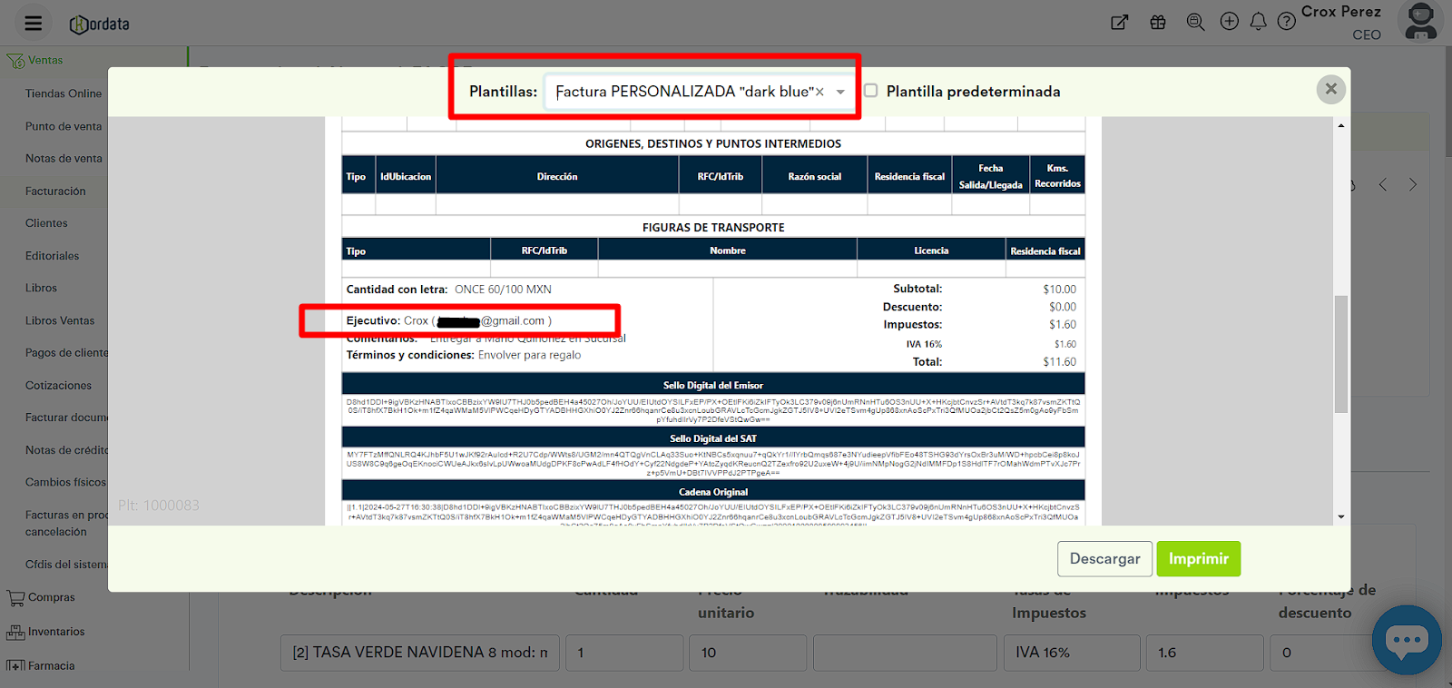1452x688 pixels.
Task: Open the notifications bell icon
Action: coord(1258,22)
